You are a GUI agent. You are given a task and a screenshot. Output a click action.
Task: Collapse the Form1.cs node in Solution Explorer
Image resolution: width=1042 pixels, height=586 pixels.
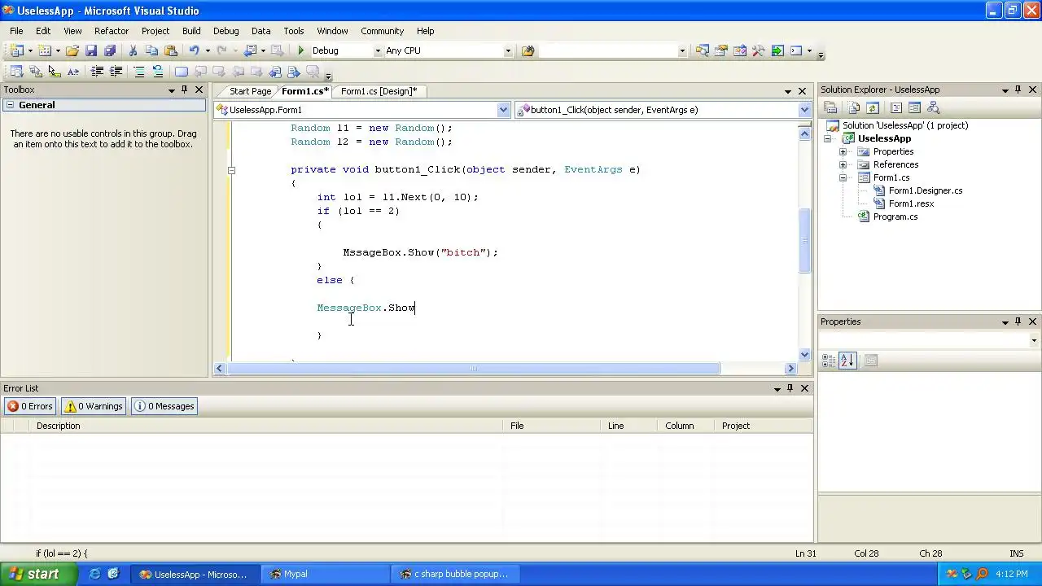click(x=843, y=177)
